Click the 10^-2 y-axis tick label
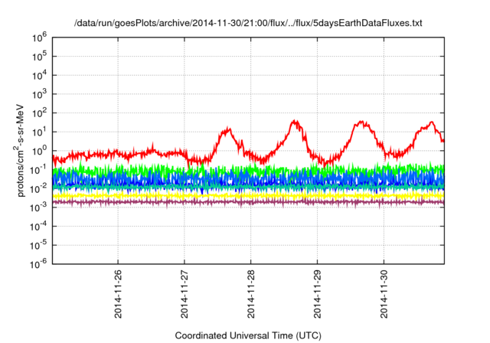 point(38,188)
